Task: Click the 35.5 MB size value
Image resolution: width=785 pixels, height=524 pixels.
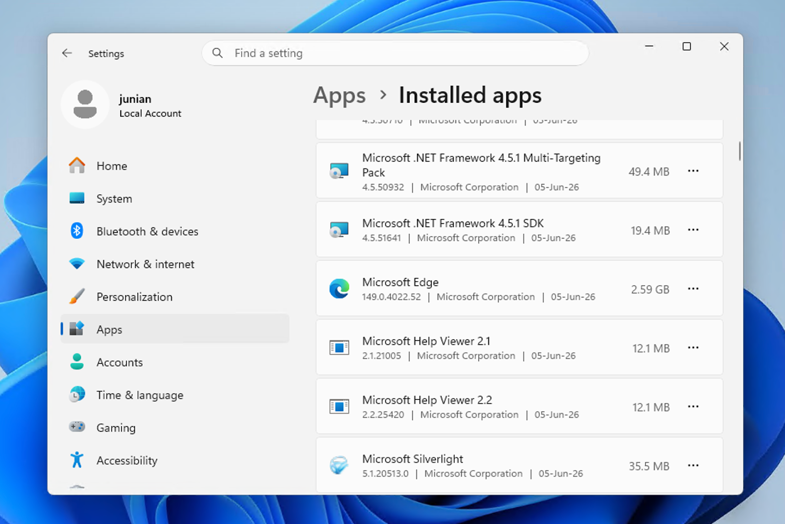Action: (649, 467)
